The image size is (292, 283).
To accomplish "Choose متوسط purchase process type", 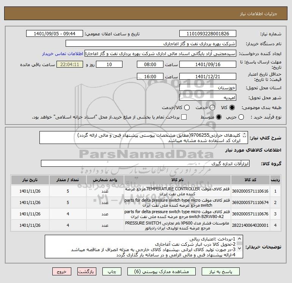I will click(x=219, y=117).
